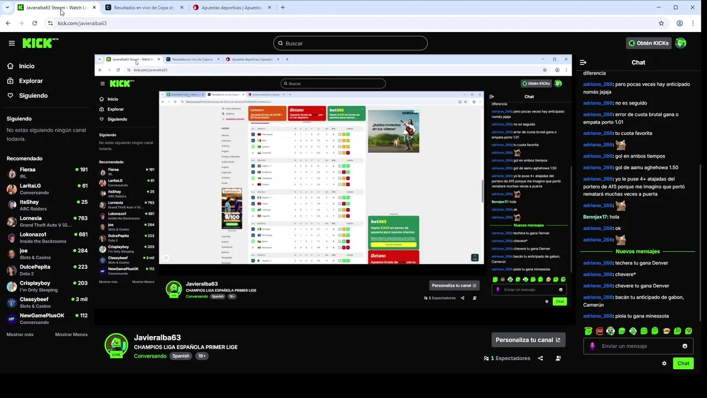This screenshot has width=707, height=398.
Task: Click Bennjax17 username in chat
Action: [x=595, y=217]
